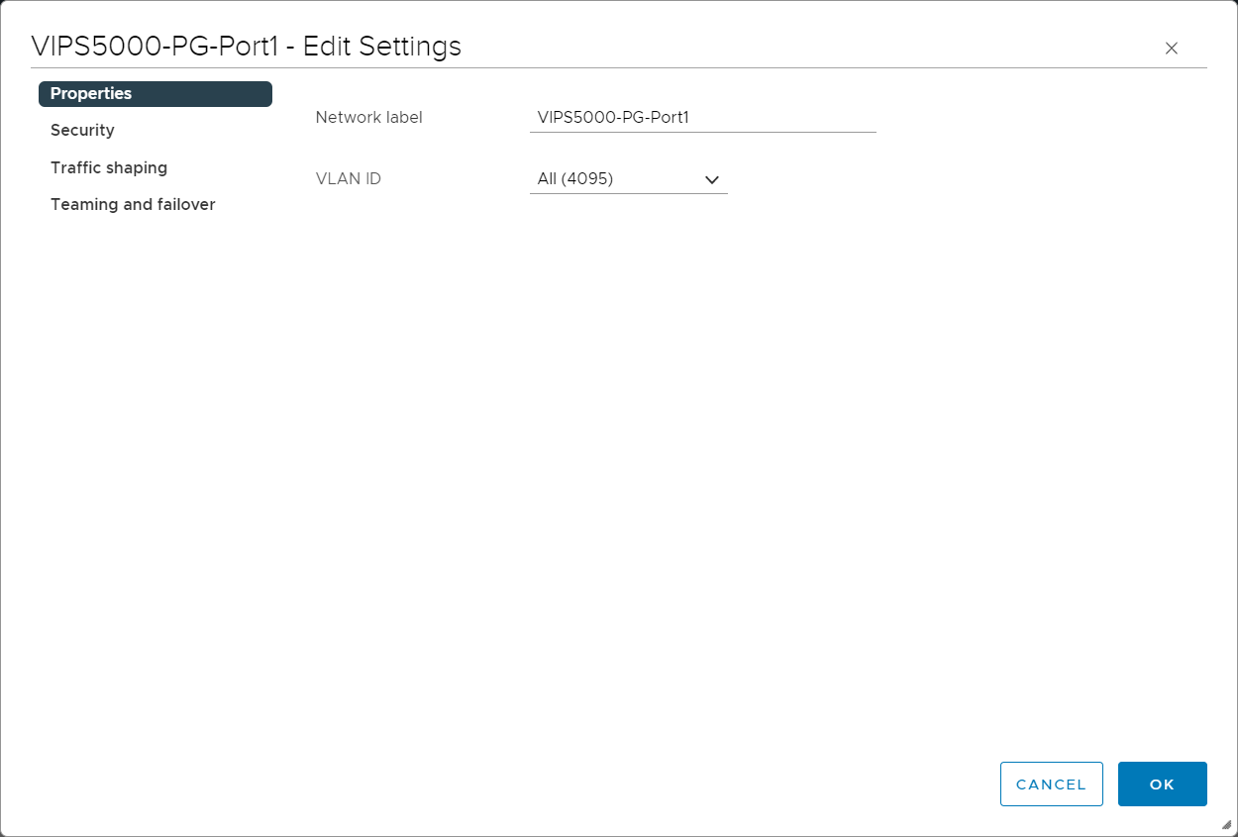The image size is (1238, 837).
Task: Click the empty sidebar space under Teaming and failover
Action: tap(155, 475)
